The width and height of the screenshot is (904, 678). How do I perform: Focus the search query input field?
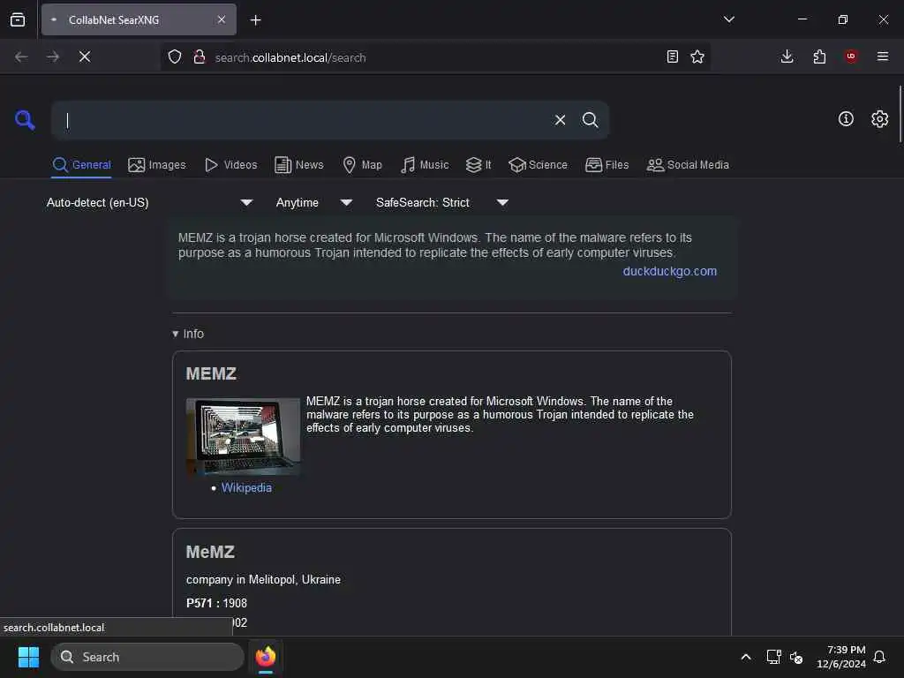305,120
